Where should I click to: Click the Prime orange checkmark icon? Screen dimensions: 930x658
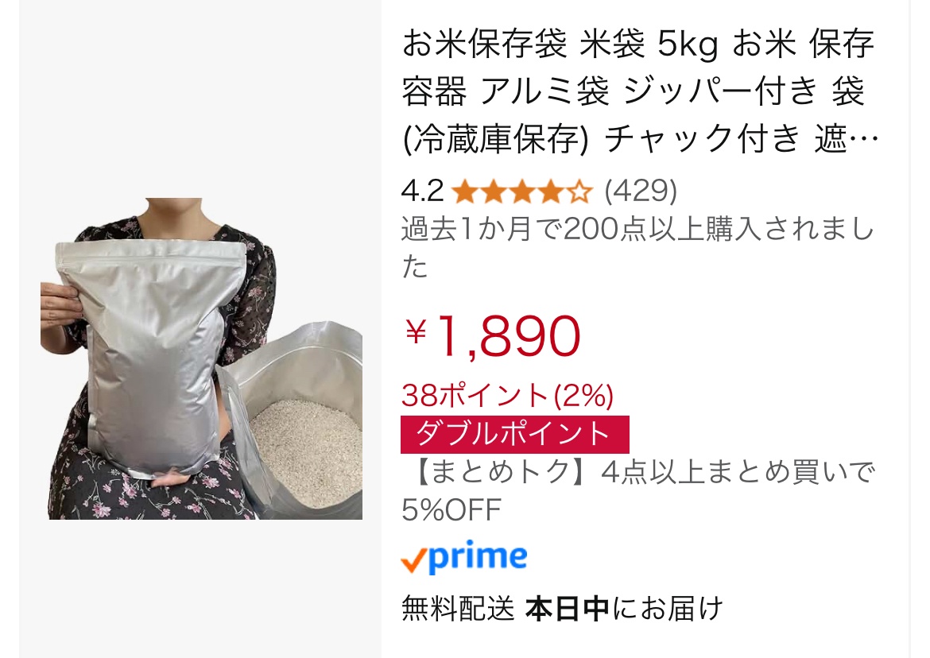click(x=413, y=560)
